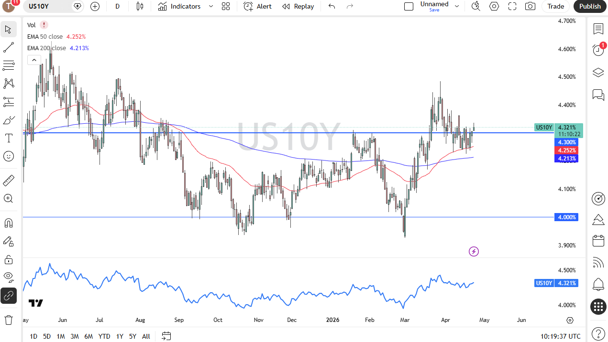Open the notifications bell panel
The width and height of the screenshot is (608, 342).
click(x=598, y=285)
